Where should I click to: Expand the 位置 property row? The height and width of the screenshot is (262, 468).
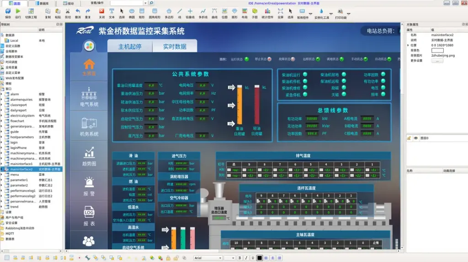408,45
